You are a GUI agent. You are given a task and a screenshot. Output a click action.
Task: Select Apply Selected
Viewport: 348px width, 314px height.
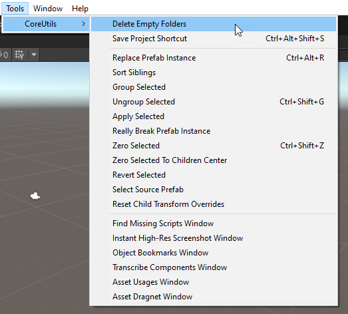(x=214, y=116)
